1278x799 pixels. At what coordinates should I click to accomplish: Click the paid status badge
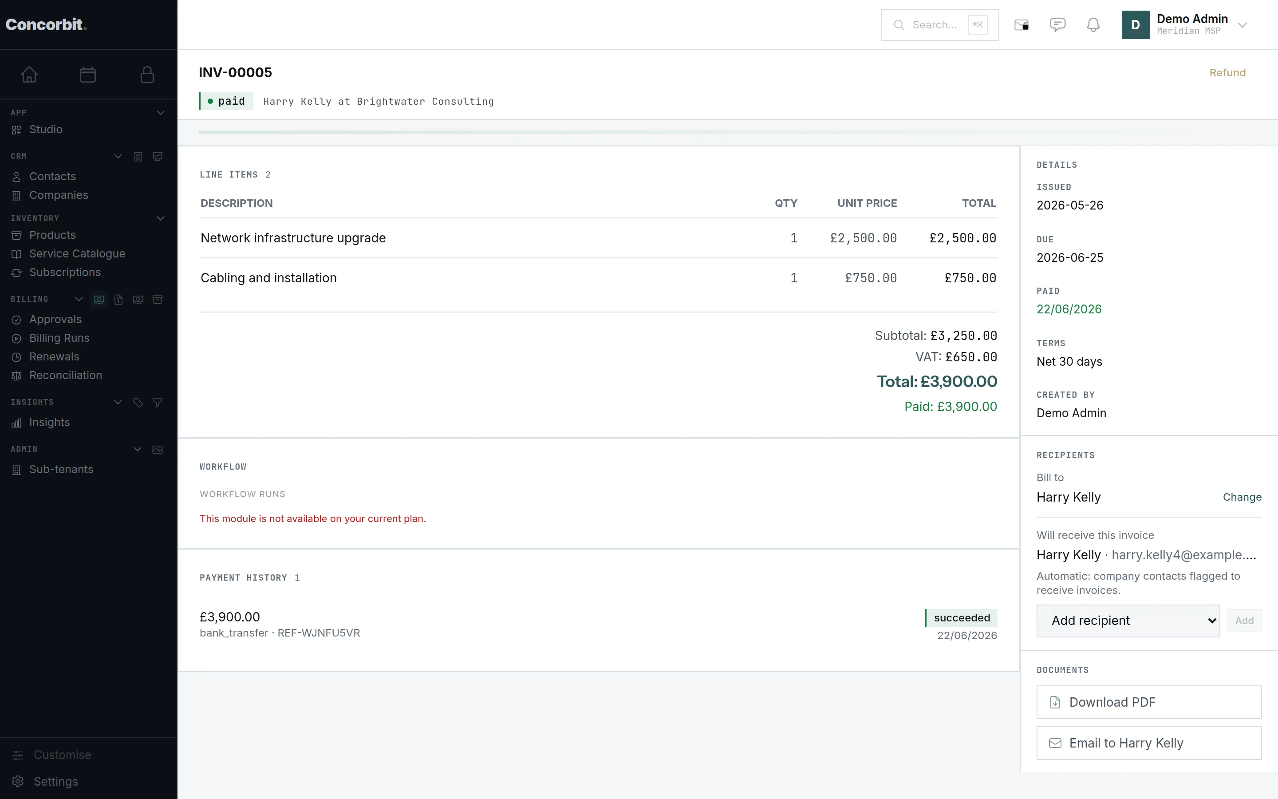(x=226, y=101)
